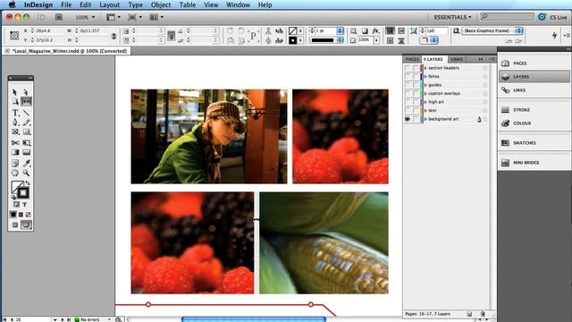Image resolution: width=572 pixels, height=322 pixels.
Task: Open the STROKE panel from dock
Action: tap(534, 110)
